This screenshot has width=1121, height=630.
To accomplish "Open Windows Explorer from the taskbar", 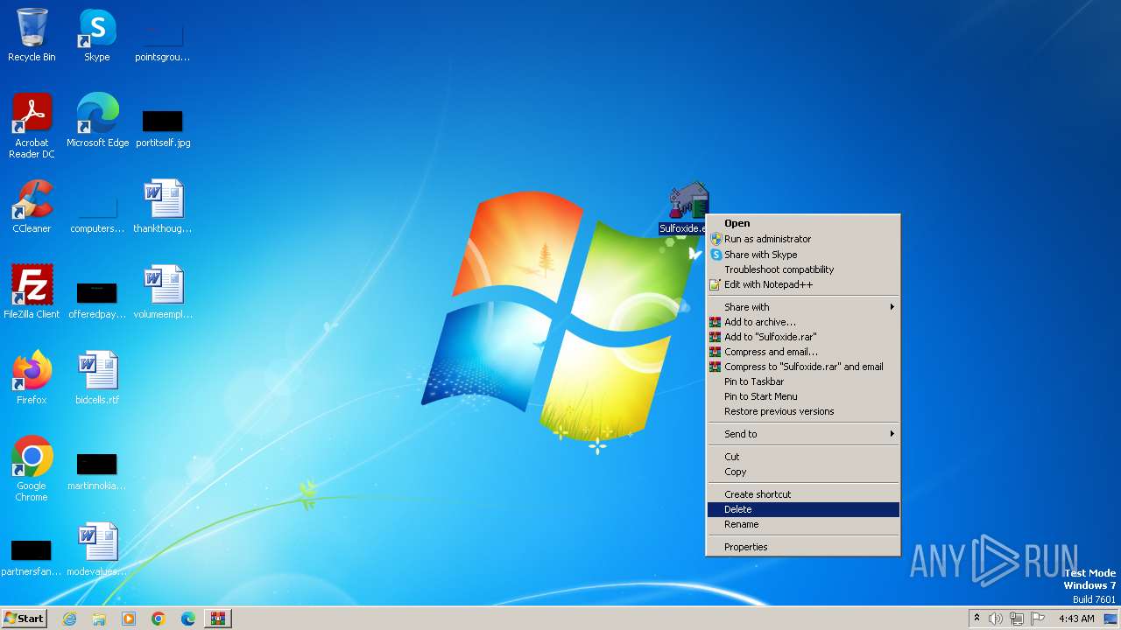I will click(99, 619).
